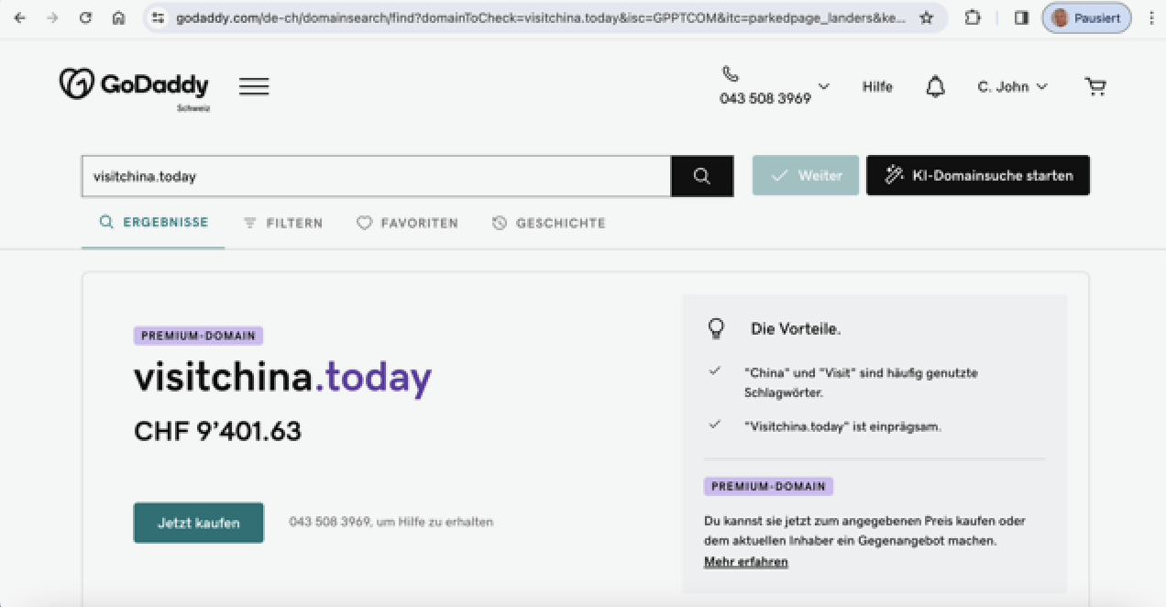Expand the phone number contact dropdown

823,87
